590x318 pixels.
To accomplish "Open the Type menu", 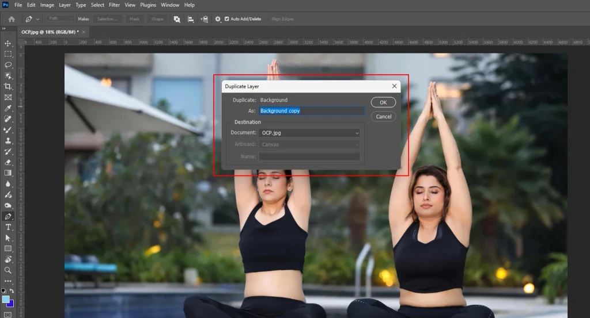I will [81, 5].
